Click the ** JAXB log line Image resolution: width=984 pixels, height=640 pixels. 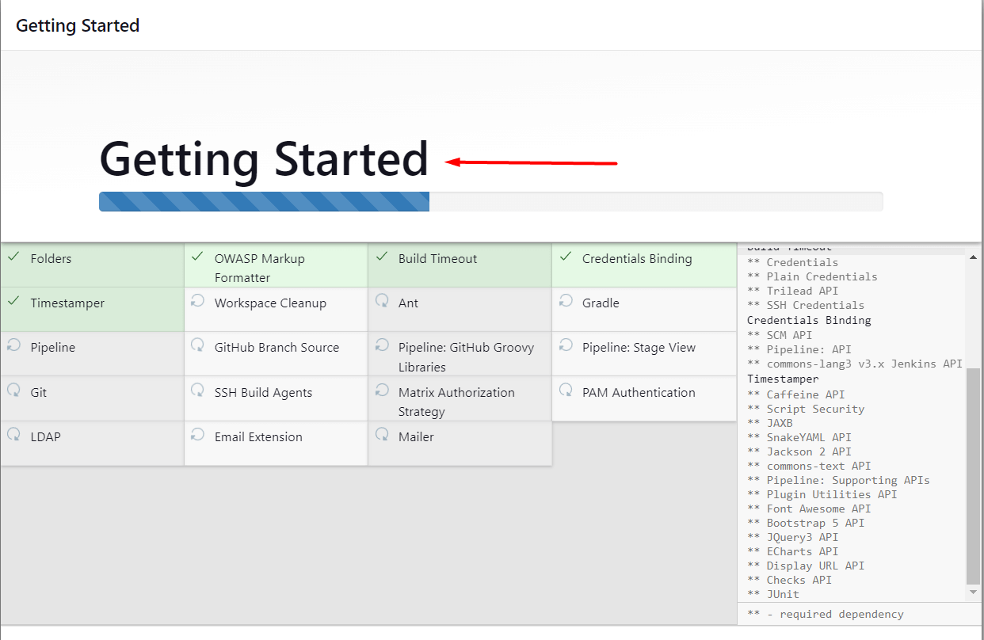click(770, 424)
